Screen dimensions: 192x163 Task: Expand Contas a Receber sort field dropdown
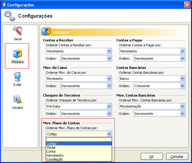pyautogui.click(x=109, y=51)
